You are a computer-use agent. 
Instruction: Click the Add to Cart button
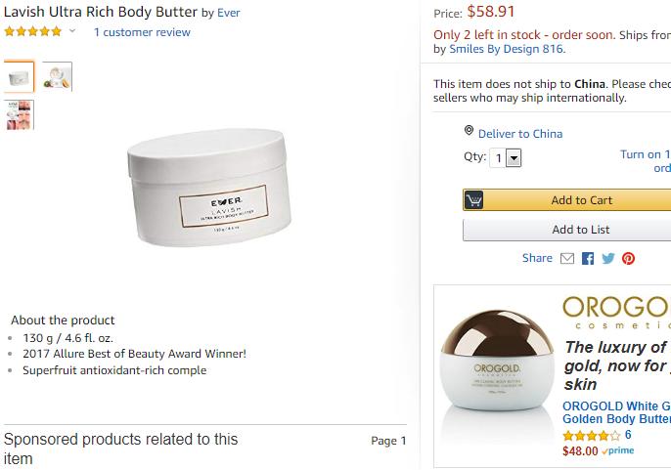pos(581,200)
